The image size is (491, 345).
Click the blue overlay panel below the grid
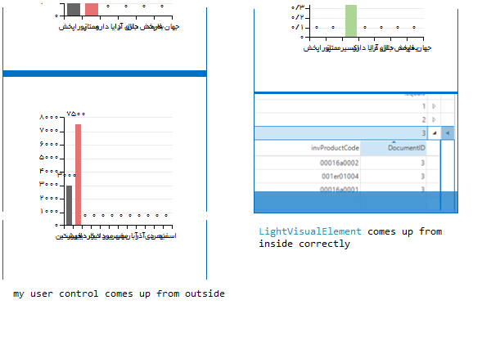pos(356,202)
